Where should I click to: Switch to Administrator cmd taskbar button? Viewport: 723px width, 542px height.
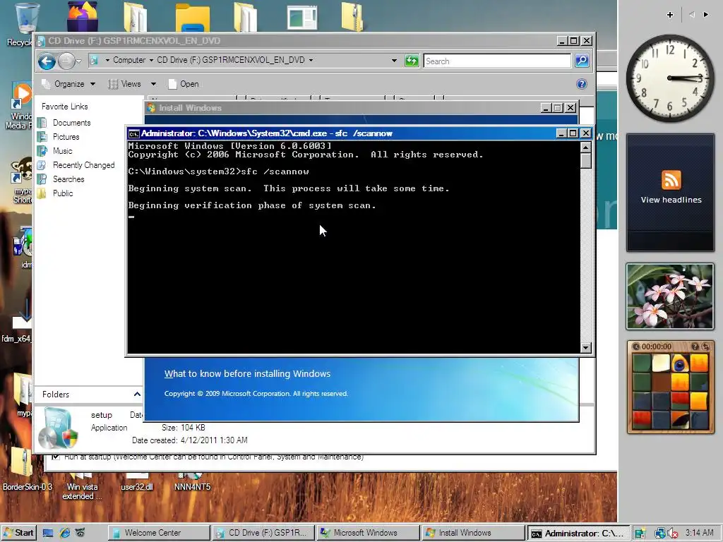pos(578,534)
